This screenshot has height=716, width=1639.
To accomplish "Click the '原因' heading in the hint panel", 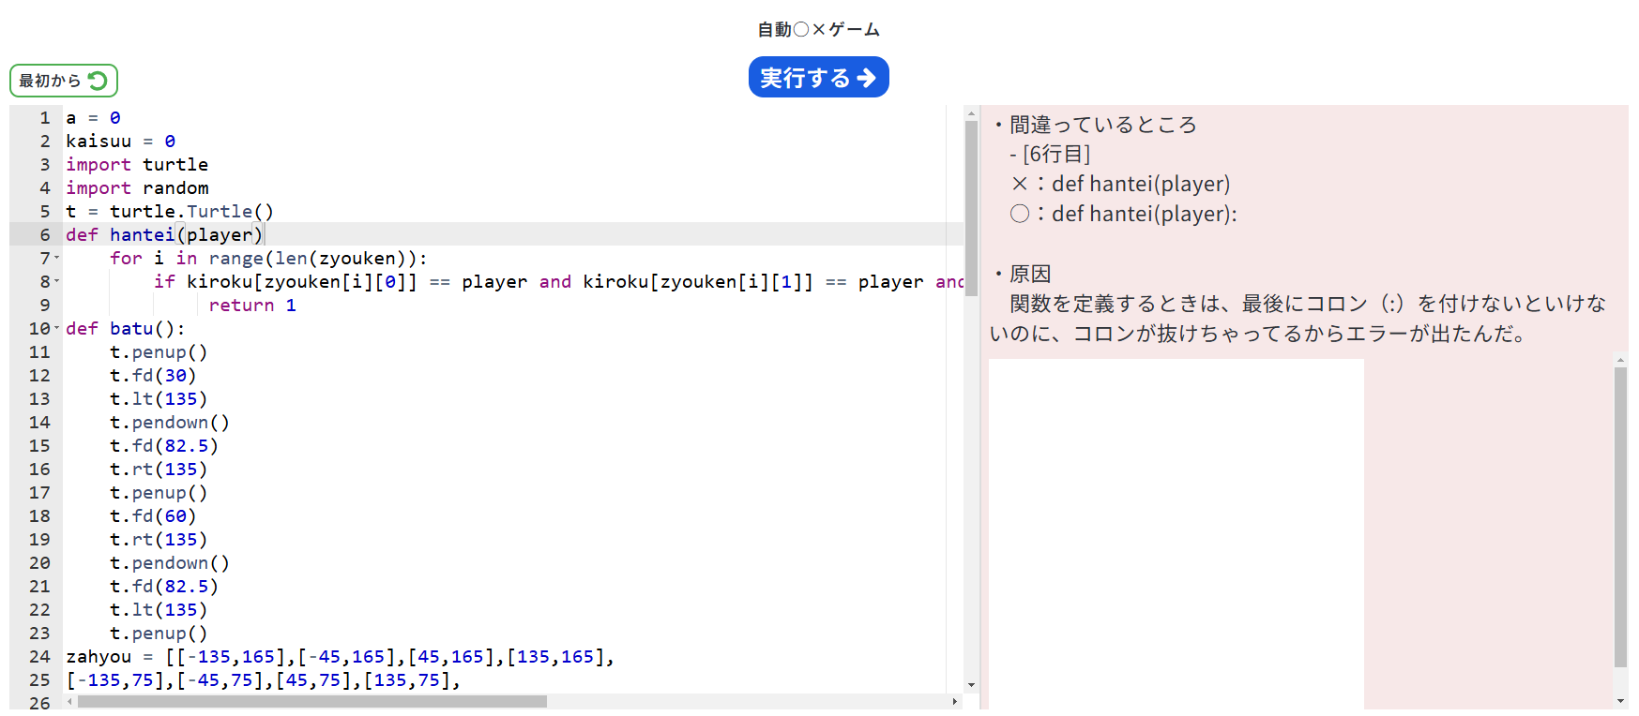I will tap(1030, 274).
